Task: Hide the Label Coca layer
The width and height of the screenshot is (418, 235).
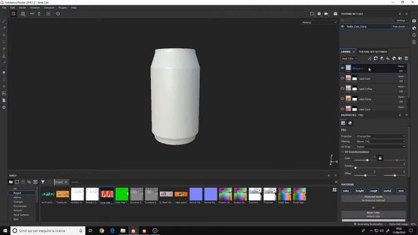Action: tap(342, 109)
